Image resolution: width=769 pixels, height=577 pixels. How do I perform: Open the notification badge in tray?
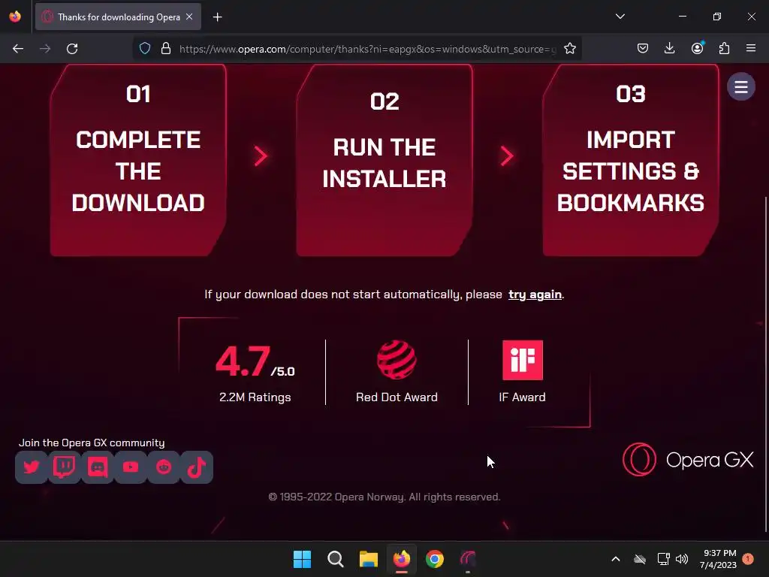point(748,559)
